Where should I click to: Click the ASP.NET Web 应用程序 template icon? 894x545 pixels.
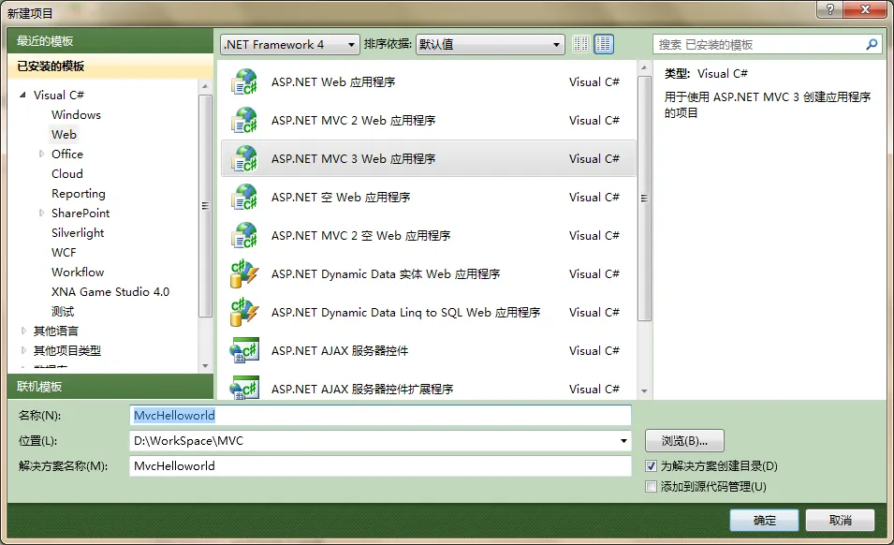pos(244,82)
